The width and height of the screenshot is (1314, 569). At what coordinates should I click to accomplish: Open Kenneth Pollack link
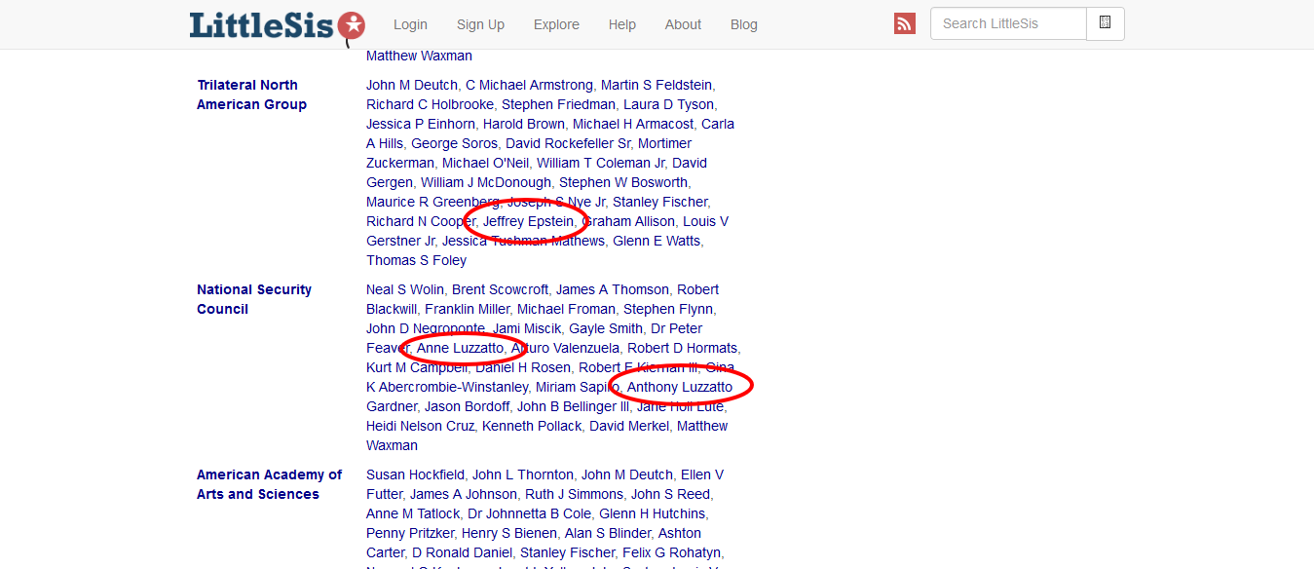point(532,426)
